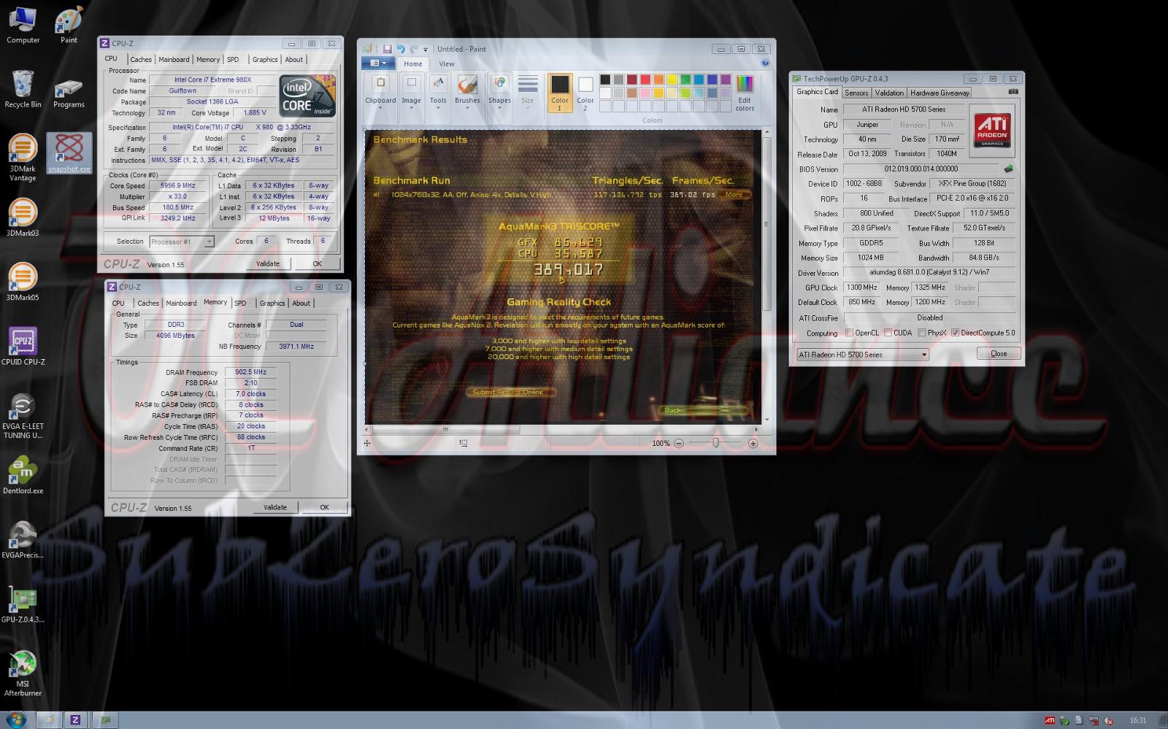Click the CPU-Z taskbar button
1168x729 pixels.
(x=75, y=720)
